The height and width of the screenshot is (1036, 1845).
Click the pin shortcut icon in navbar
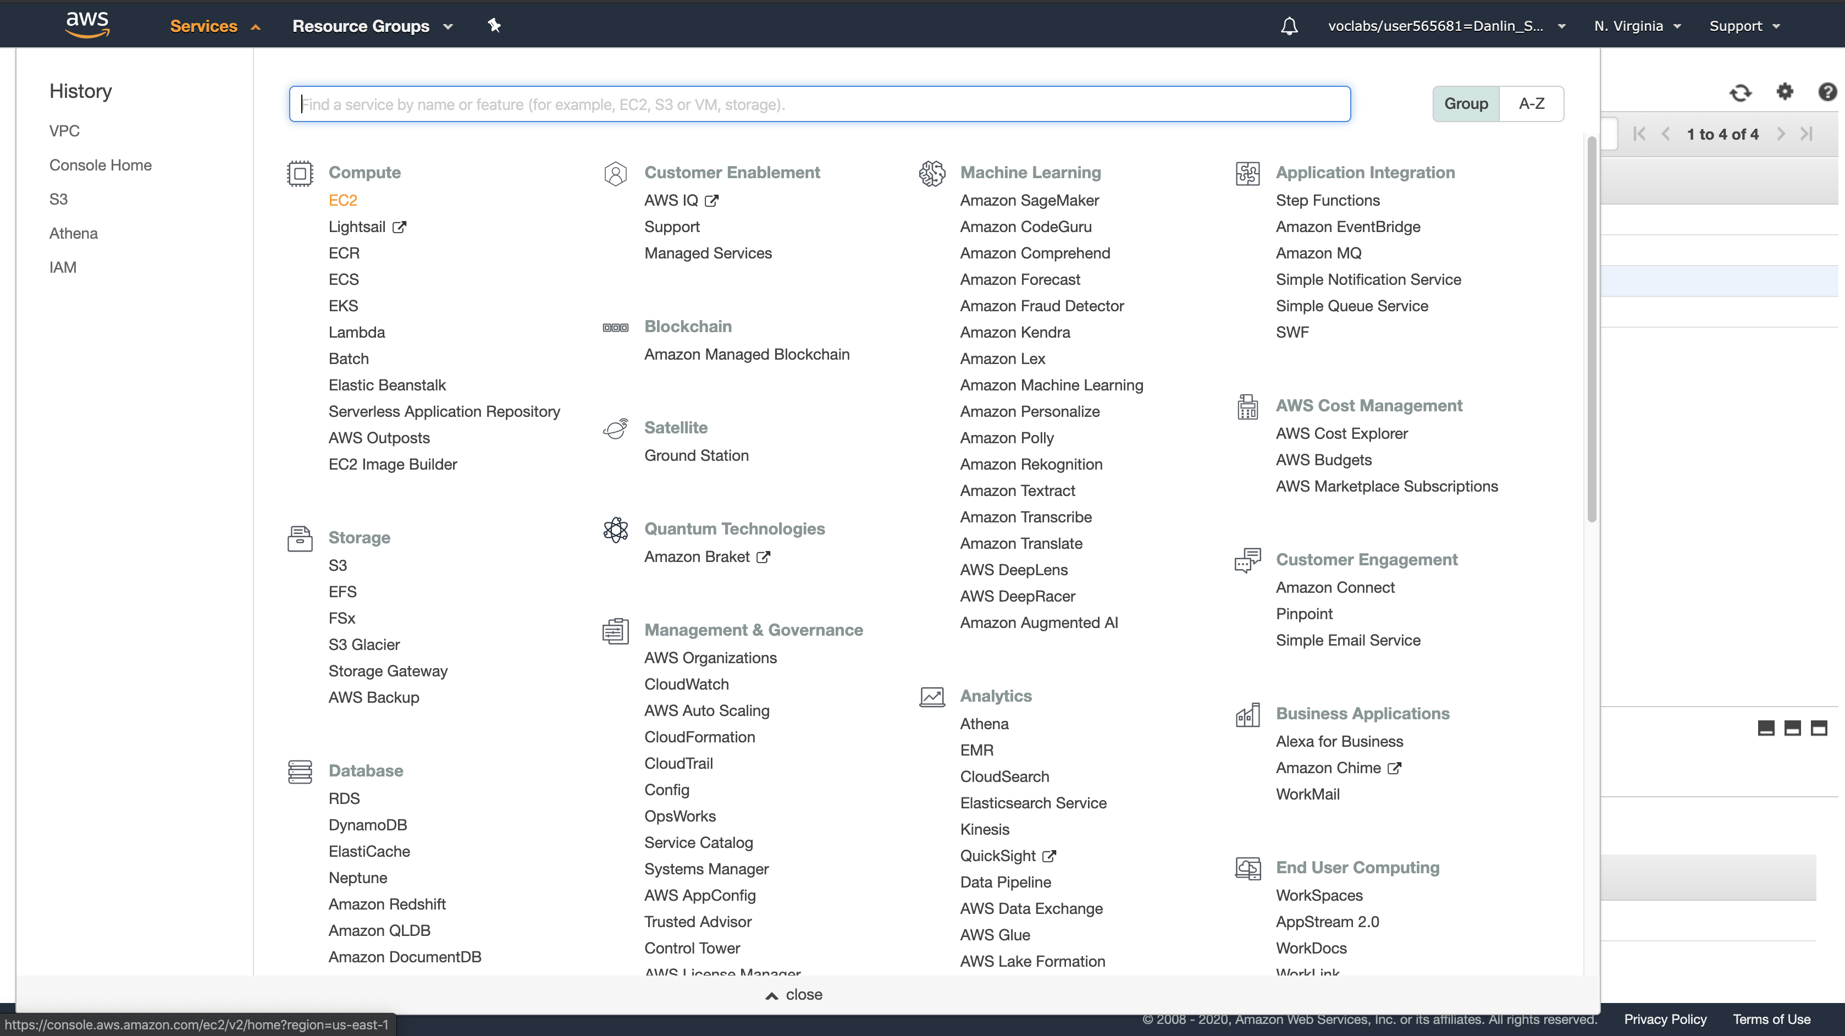494,26
